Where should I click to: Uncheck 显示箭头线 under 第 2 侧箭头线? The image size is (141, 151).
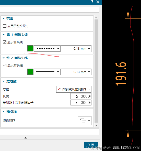tap(5, 65)
